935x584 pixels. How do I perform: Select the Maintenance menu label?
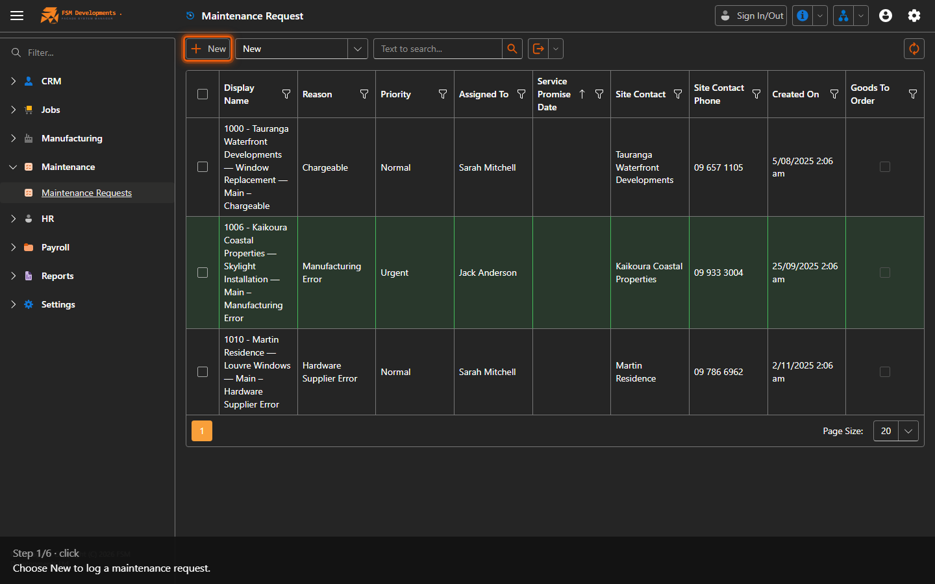pyautogui.click(x=68, y=167)
